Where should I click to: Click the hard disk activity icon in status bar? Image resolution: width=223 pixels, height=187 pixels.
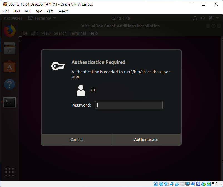pos(156,184)
